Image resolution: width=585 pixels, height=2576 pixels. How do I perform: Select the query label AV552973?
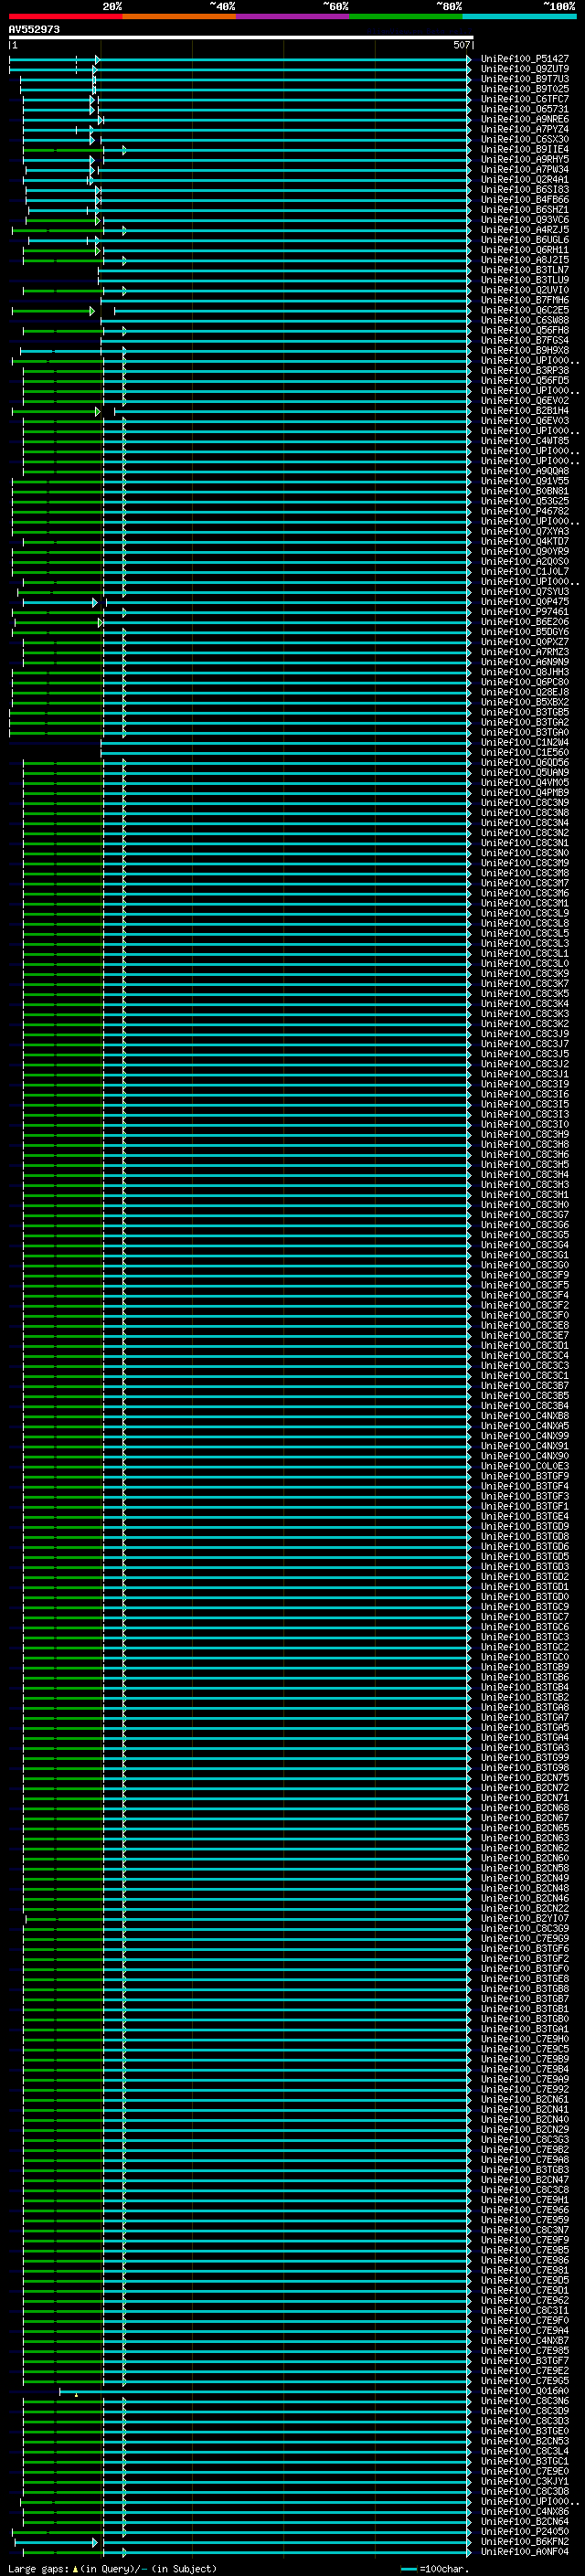34,29
